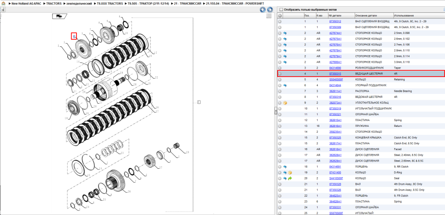The width and height of the screenshot is (445, 215).
Task: Open part number link 87350315
Action: point(335,74)
